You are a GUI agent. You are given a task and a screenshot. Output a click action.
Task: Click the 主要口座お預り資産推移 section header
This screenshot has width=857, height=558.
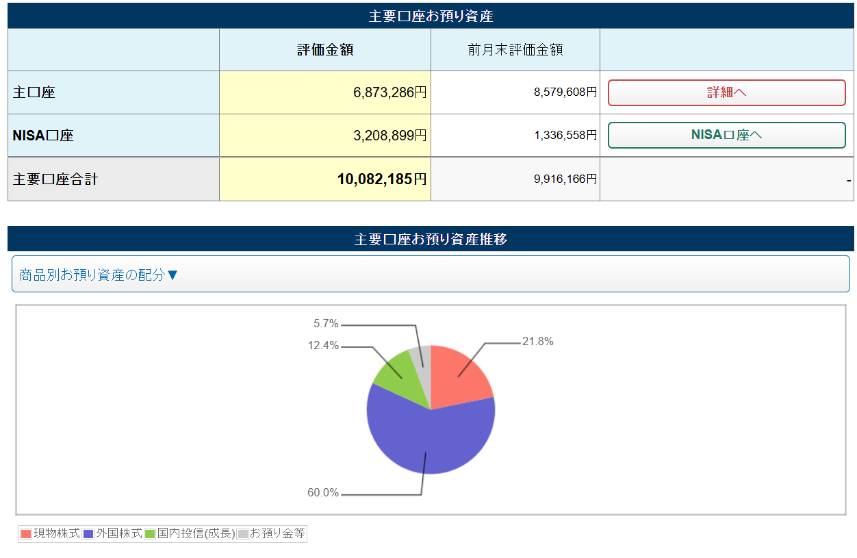pos(431,239)
